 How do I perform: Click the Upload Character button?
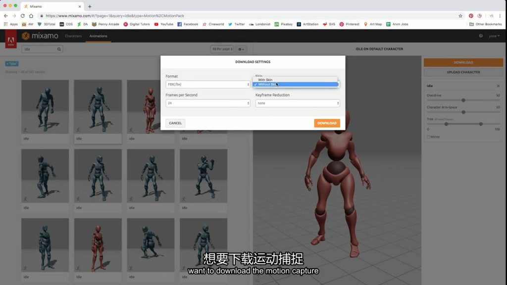click(x=463, y=72)
